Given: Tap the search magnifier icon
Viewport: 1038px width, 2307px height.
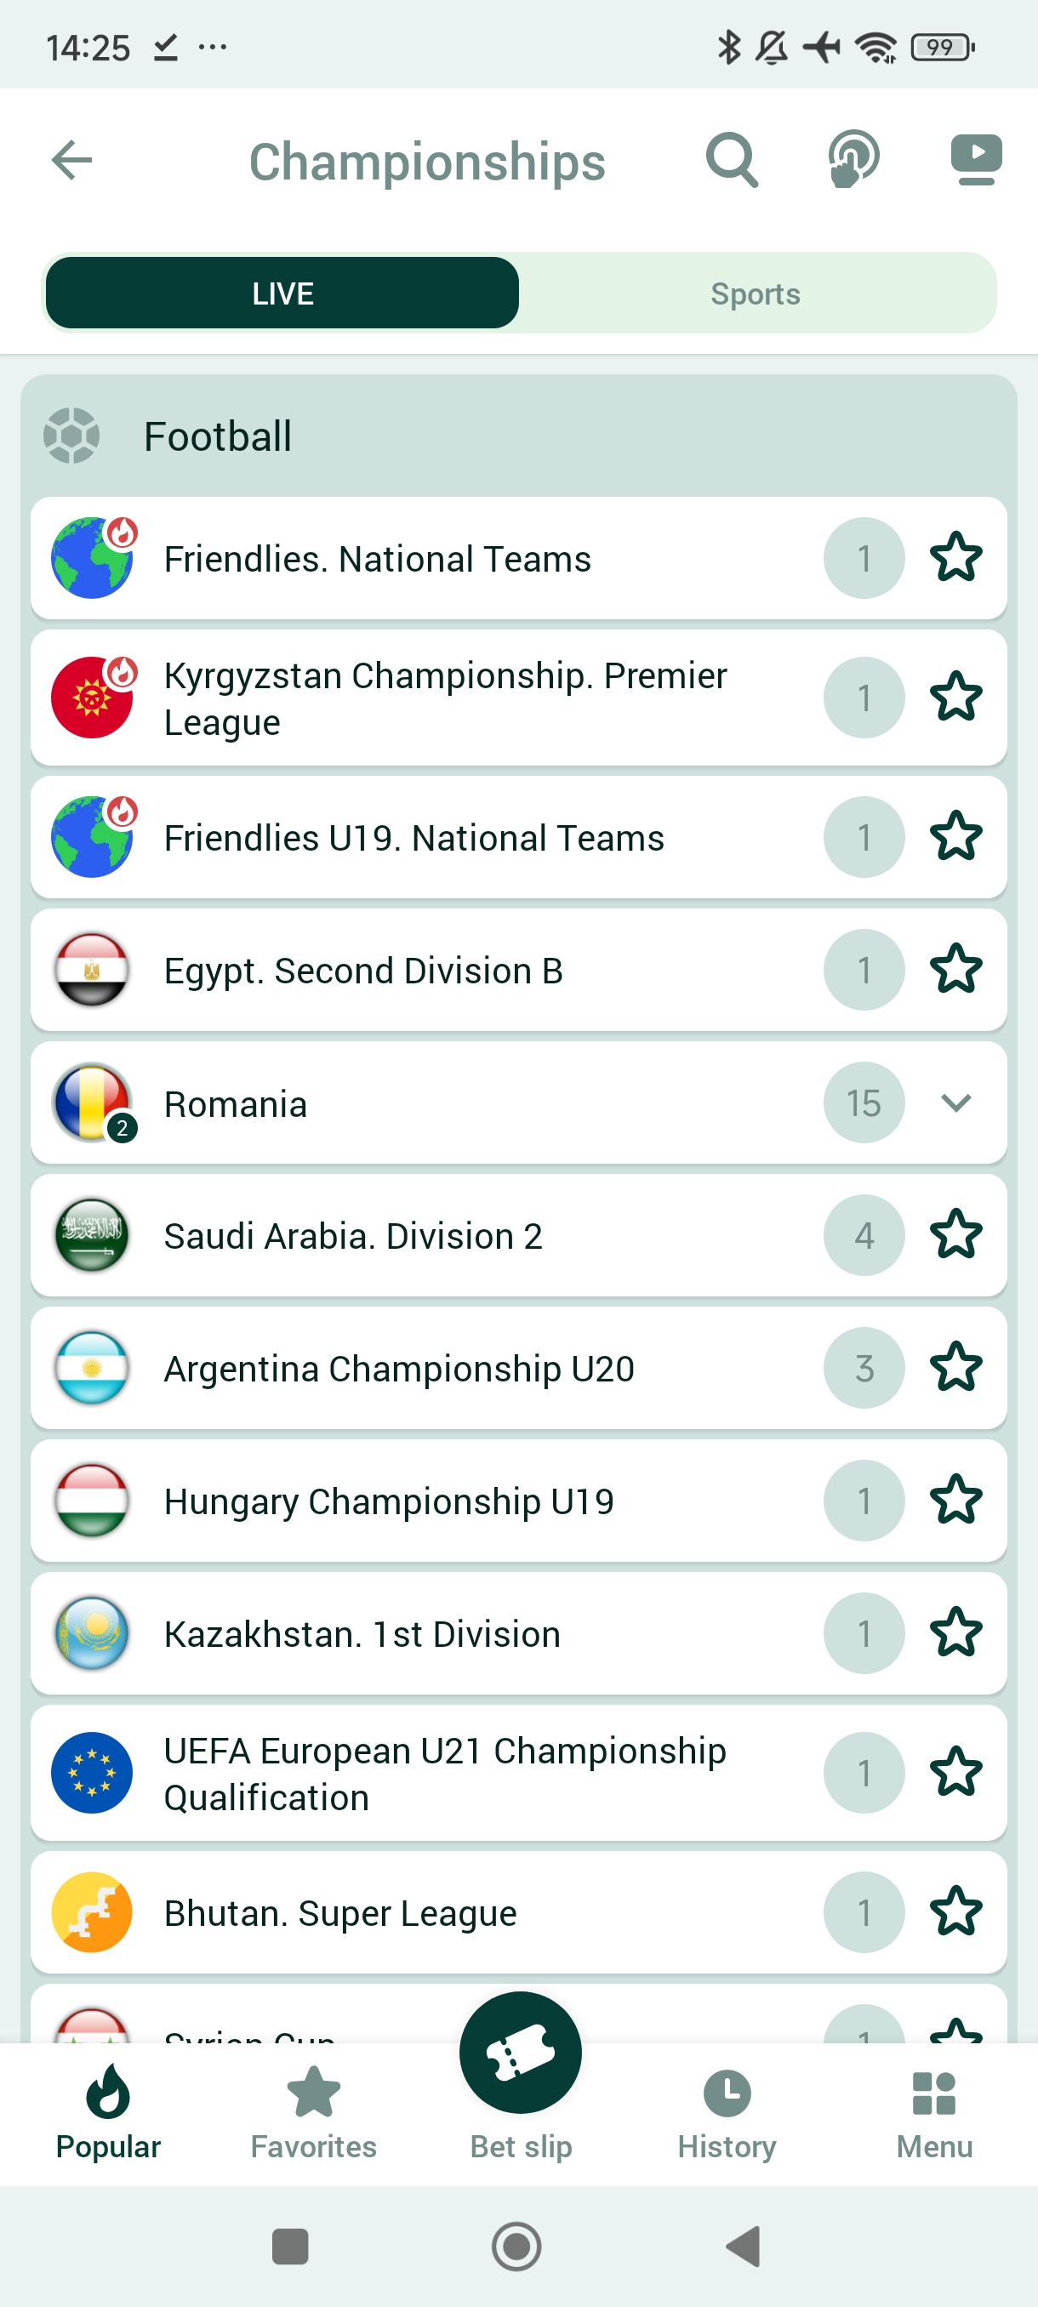Looking at the screenshot, I should pyautogui.click(x=731, y=160).
